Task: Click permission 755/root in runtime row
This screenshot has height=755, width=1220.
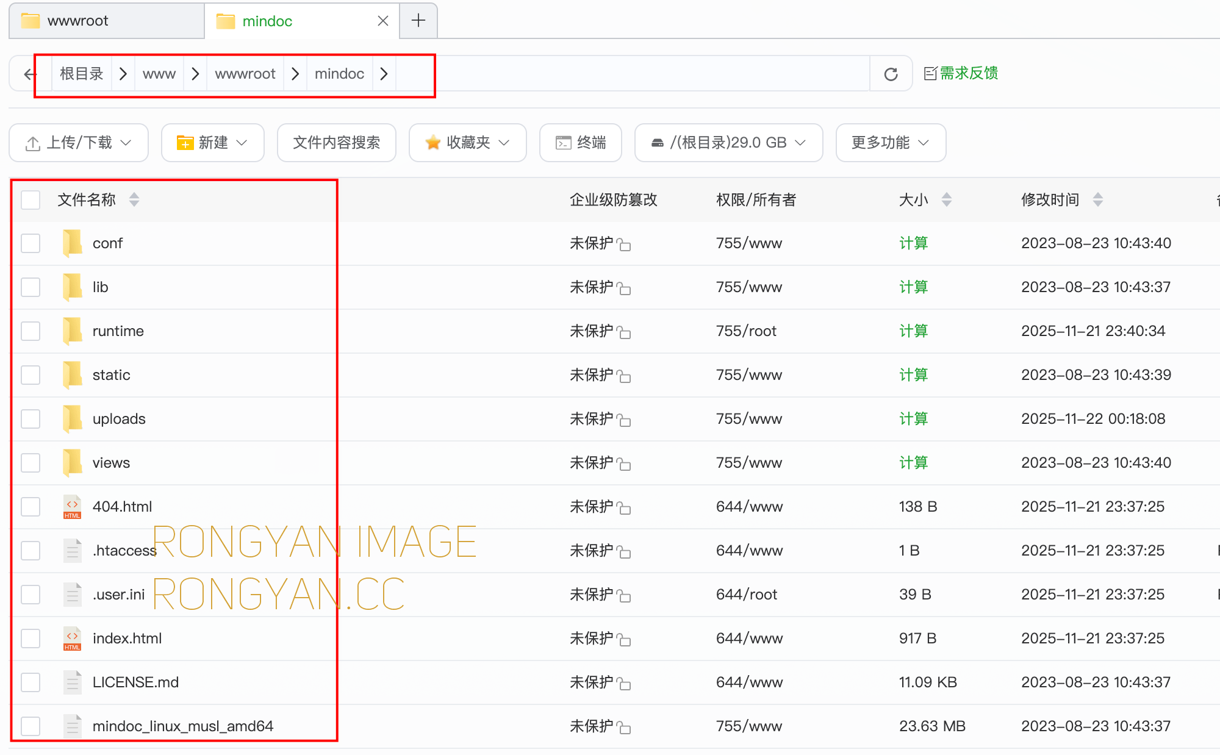Action: coord(746,331)
